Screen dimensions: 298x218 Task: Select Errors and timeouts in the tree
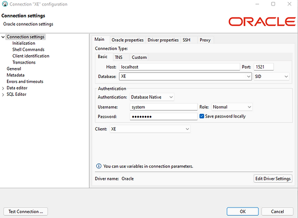point(25,81)
